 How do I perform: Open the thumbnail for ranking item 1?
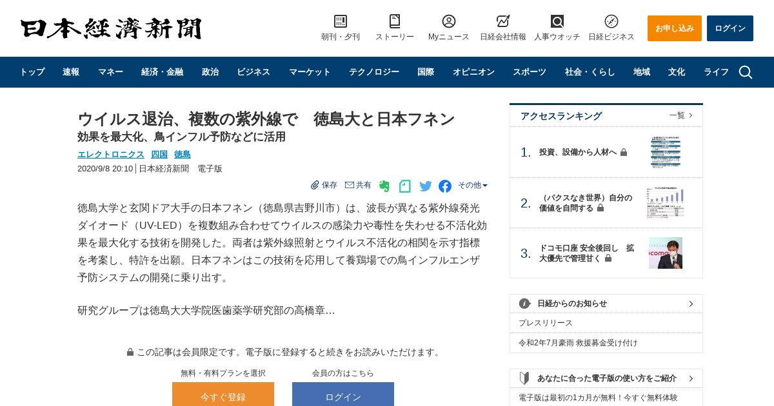(x=666, y=152)
